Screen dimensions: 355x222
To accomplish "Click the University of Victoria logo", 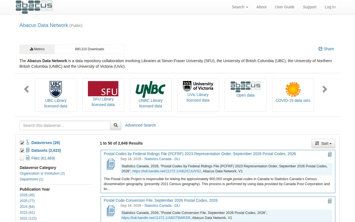I will (198, 86).
